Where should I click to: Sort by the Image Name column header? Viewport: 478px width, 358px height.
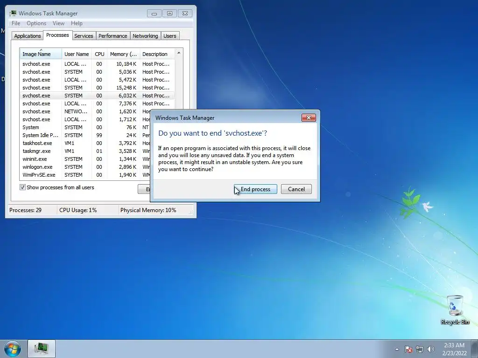coord(41,54)
